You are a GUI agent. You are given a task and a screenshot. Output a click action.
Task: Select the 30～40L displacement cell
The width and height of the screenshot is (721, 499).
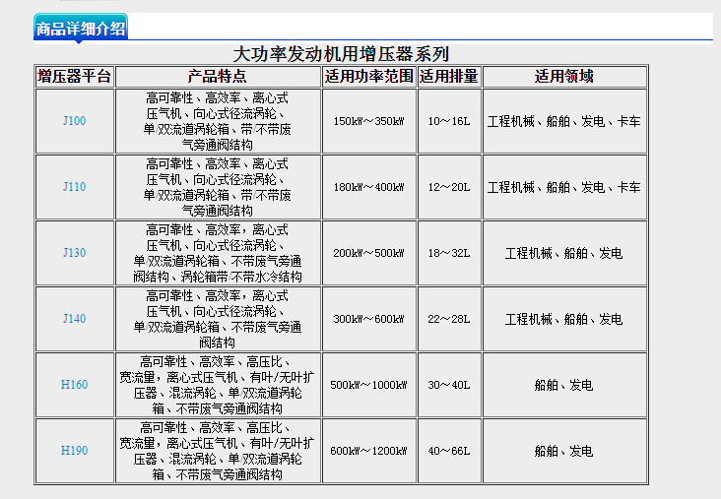pos(449,385)
